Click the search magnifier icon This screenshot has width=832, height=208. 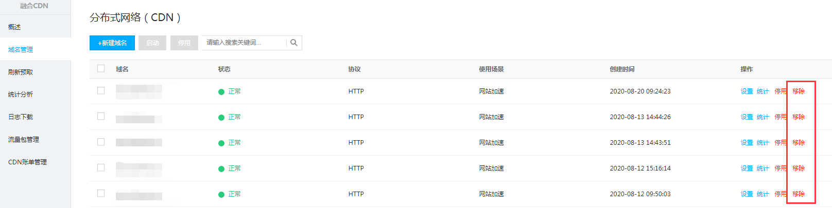click(294, 43)
